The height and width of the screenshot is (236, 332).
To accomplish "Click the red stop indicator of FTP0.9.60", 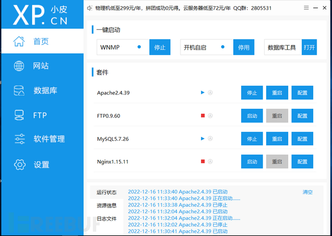I will pos(203,116).
